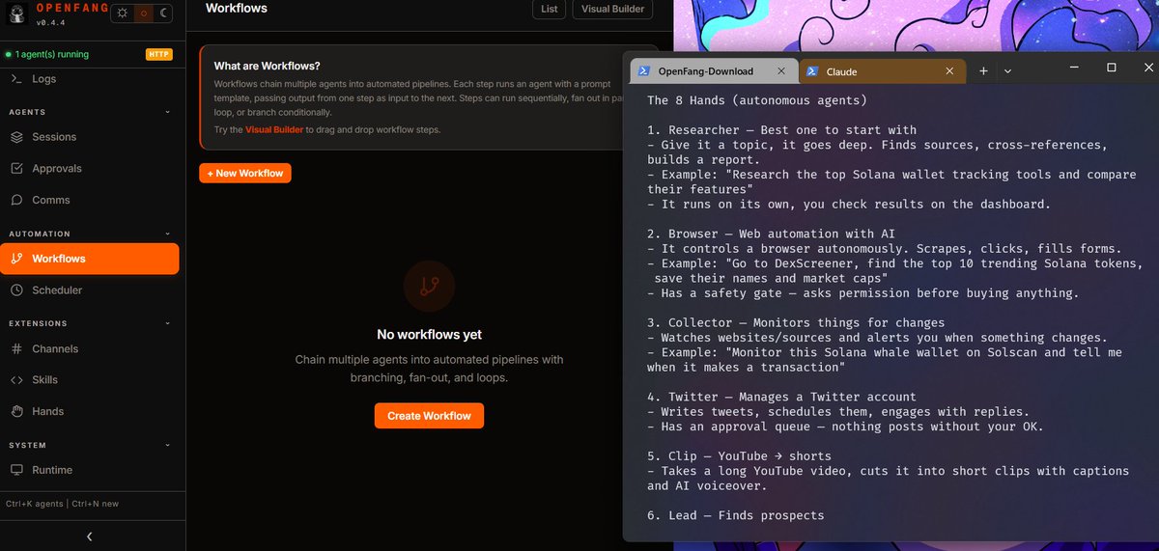1159x551 pixels.
Task: Click the 'What are Workflows?' heading
Action: pos(267,67)
